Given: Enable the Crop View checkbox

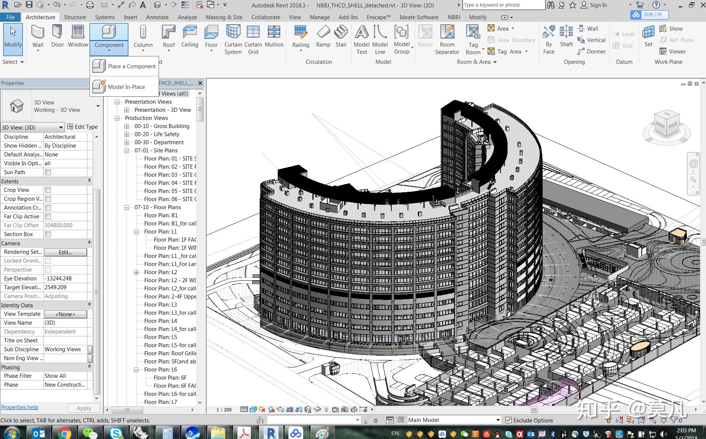Looking at the screenshot, I should click(x=48, y=190).
